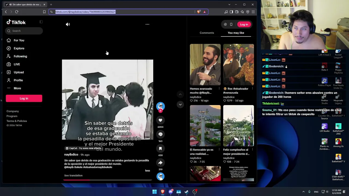Open the Terms & Policies footer link
Screen dimensions: 349x196
tap(17, 121)
